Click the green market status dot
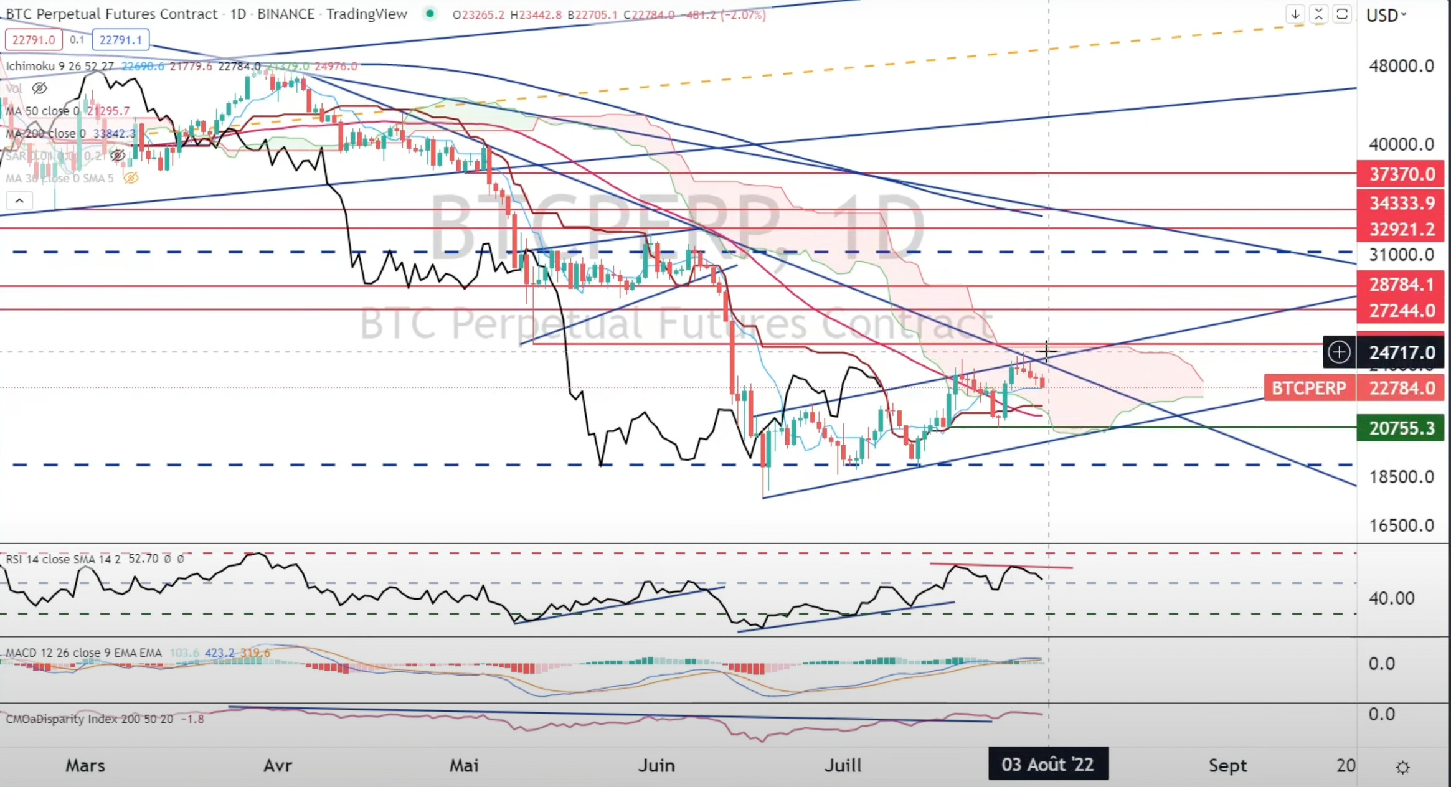The width and height of the screenshot is (1451, 787). click(x=429, y=13)
